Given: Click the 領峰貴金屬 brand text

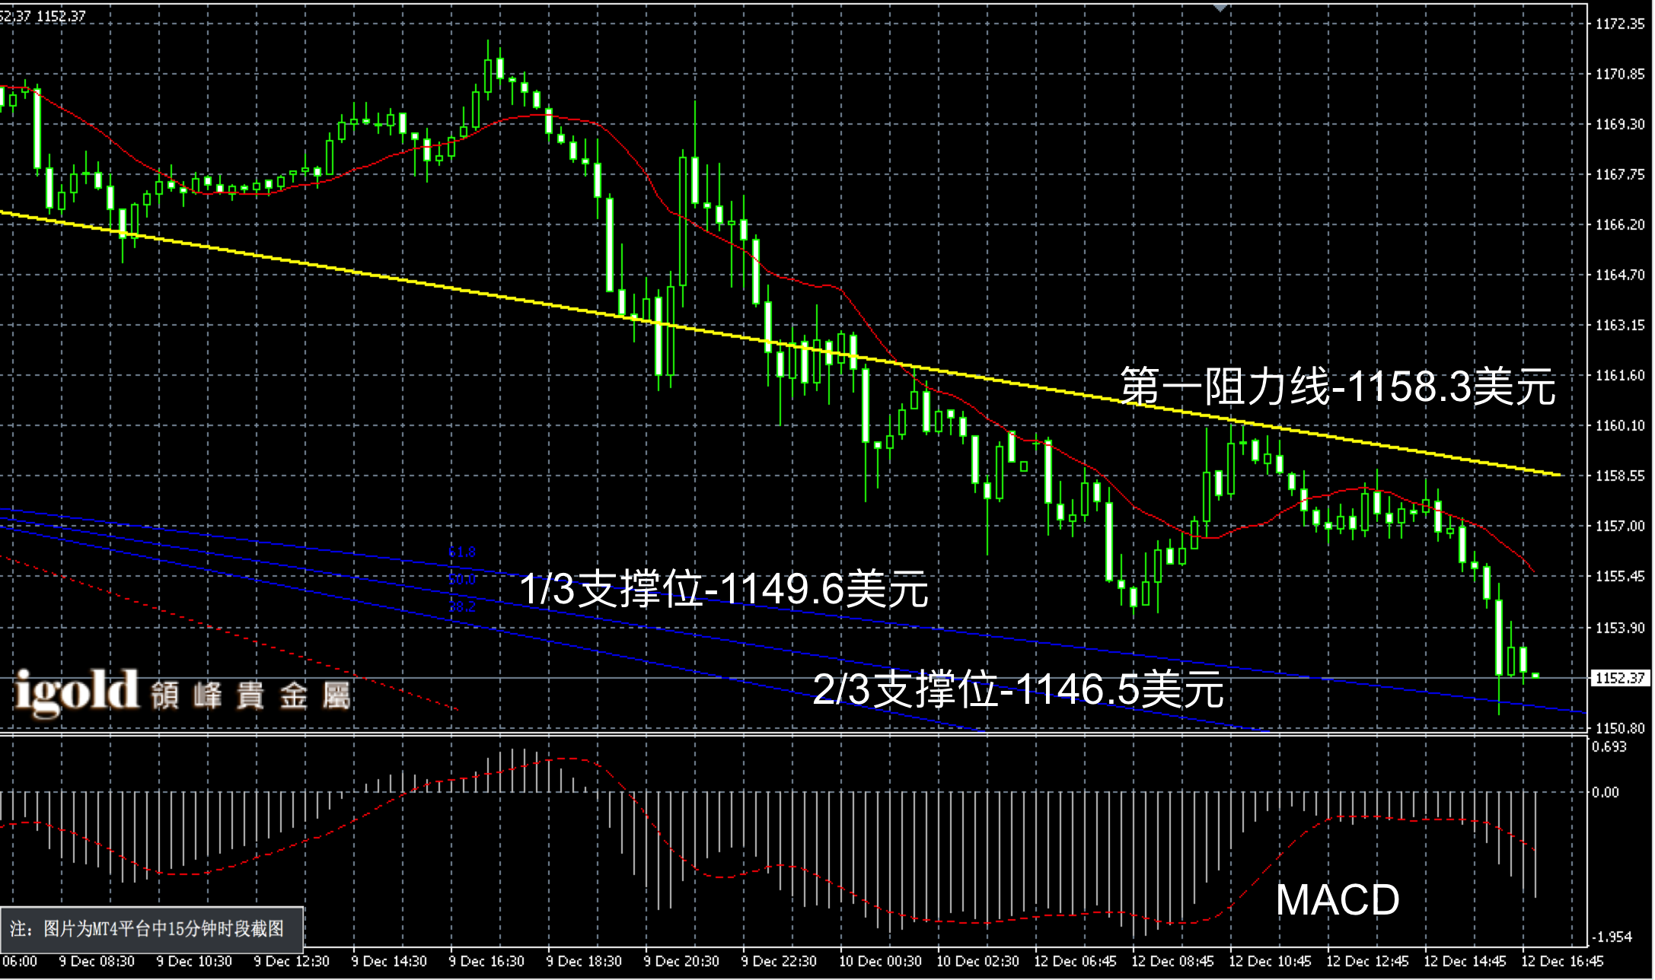Looking at the screenshot, I should click(x=250, y=695).
